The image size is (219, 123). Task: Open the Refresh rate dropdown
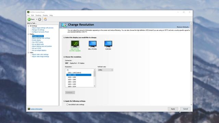point(105,70)
